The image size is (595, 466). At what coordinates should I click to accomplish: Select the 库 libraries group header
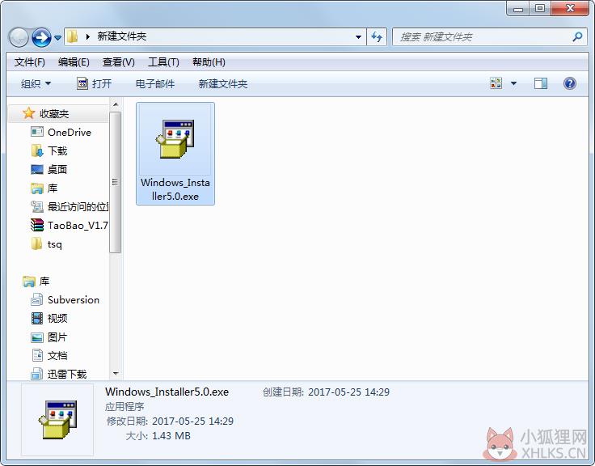36,281
